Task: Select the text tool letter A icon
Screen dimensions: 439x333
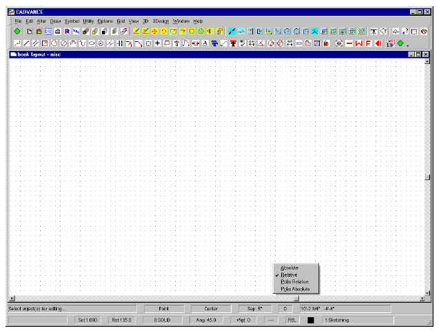Action: pos(205,43)
